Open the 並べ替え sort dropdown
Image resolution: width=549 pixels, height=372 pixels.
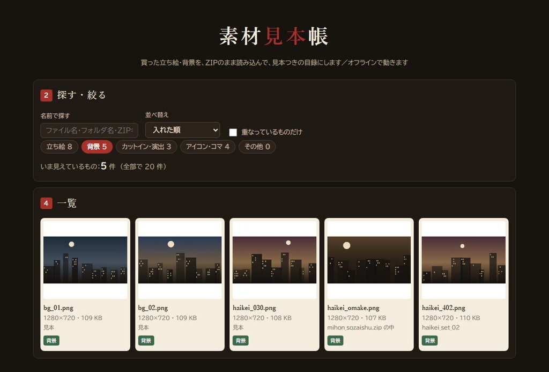pyautogui.click(x=182, y=130)
